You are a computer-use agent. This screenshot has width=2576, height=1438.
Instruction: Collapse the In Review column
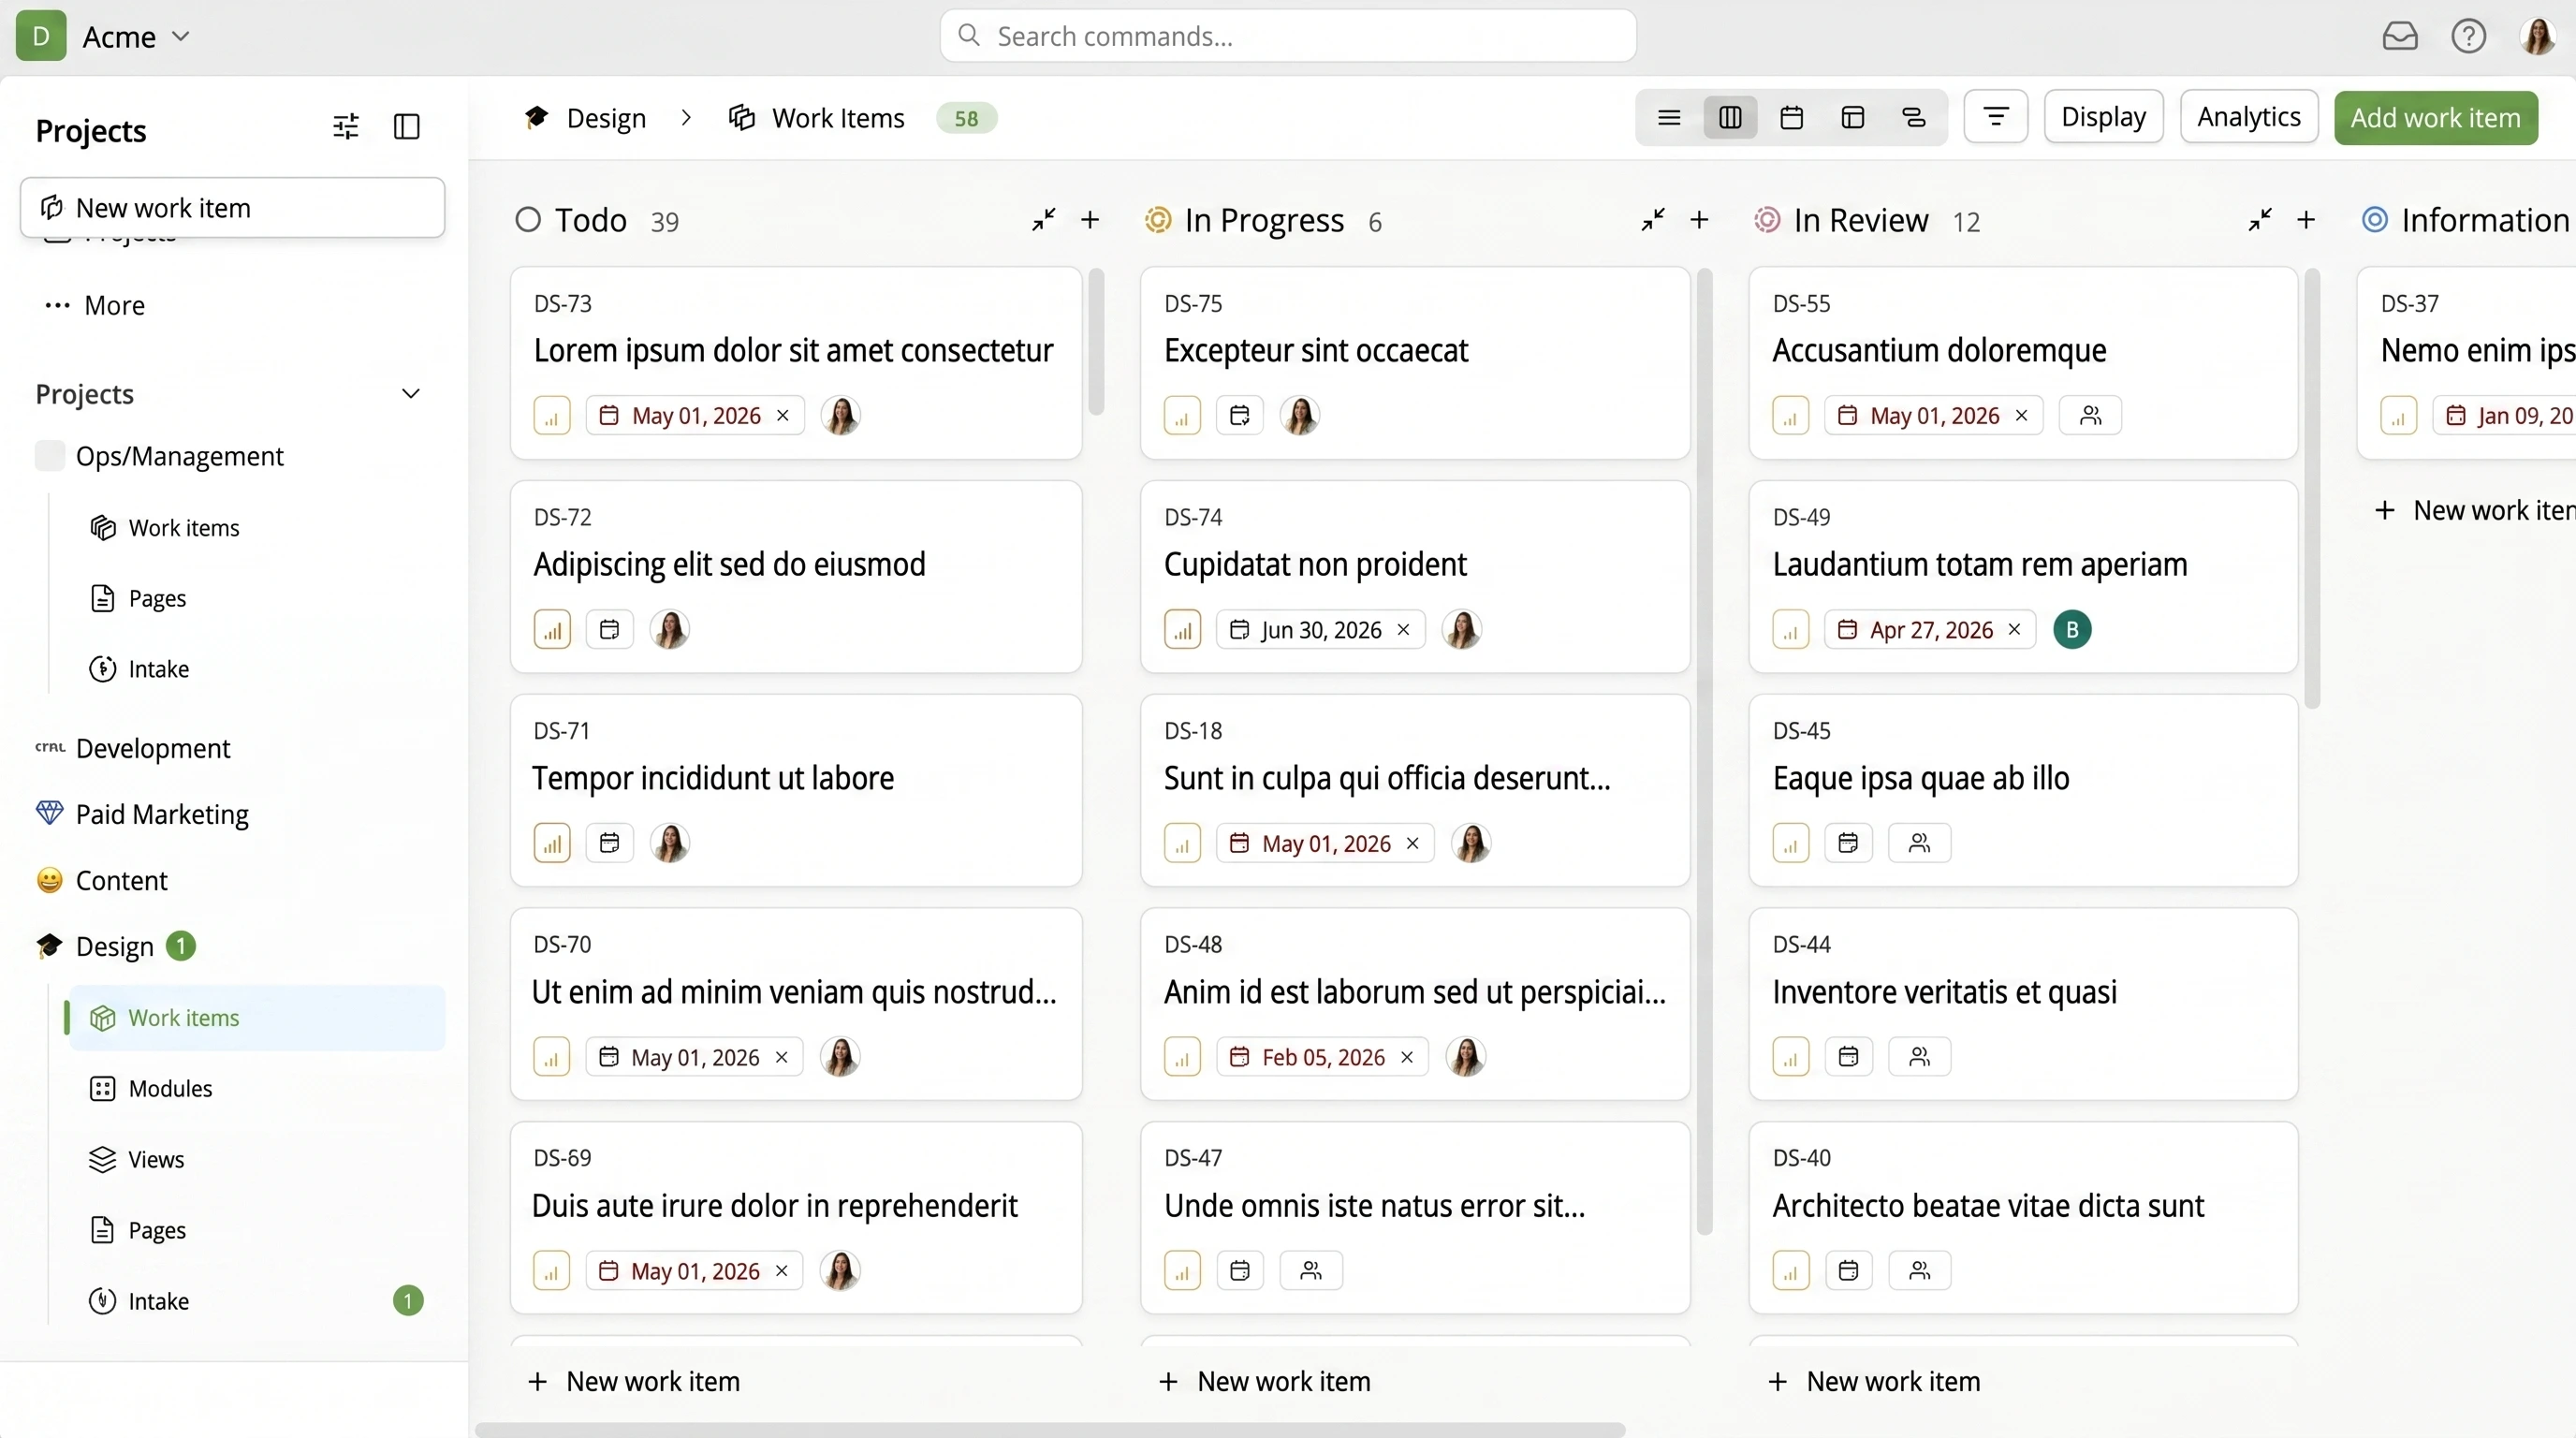[2259, 220]
